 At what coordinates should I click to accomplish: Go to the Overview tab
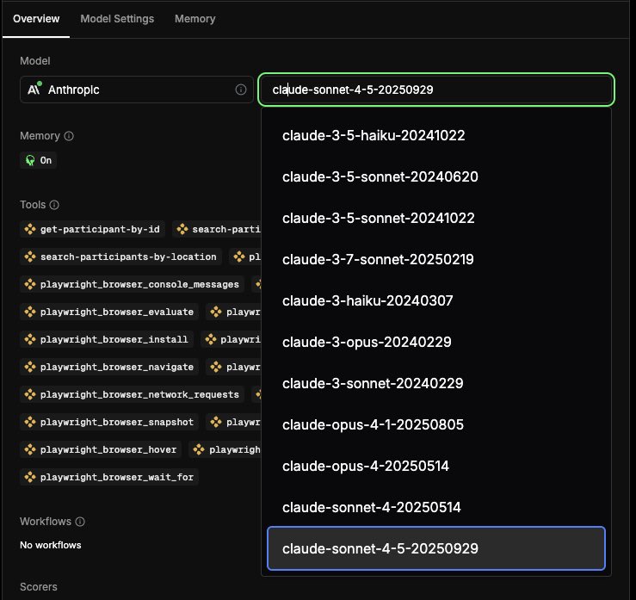pyautogui.click(x=35, y=19)
